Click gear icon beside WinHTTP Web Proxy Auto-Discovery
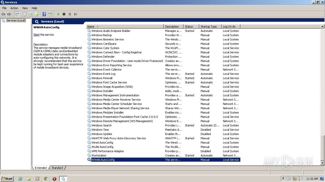The image size is (325, 182). coord(89,138)
